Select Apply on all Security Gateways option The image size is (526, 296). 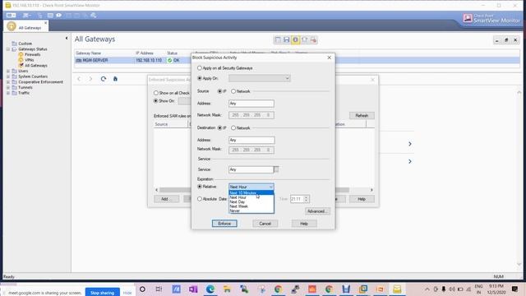(200, 68)
